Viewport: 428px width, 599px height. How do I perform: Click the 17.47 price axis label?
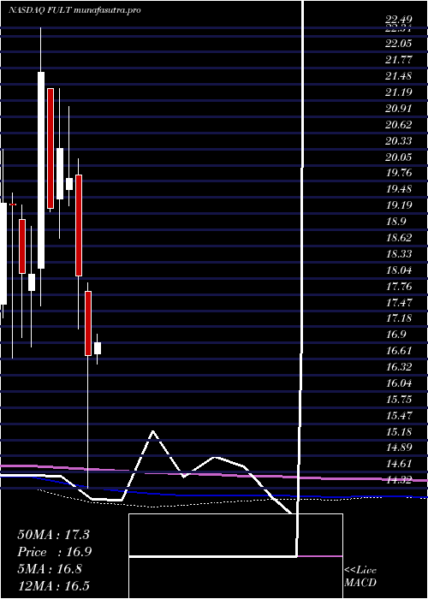(399, 303)
